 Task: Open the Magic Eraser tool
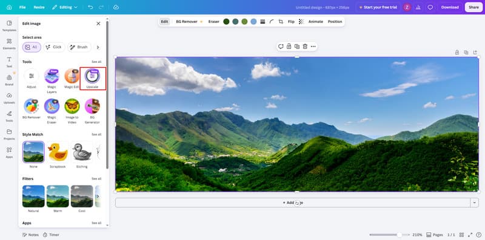coord(52,111)
